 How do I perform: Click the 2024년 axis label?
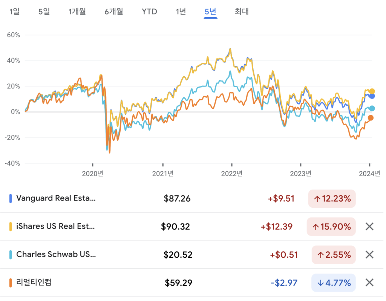pos(369,174)
